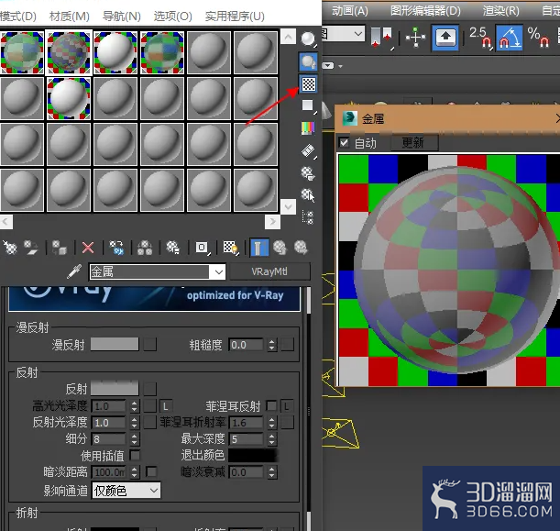This screenshot has height=531, width=560.
Task: Open the 选项(O) menu
Action: pos(173,17)
